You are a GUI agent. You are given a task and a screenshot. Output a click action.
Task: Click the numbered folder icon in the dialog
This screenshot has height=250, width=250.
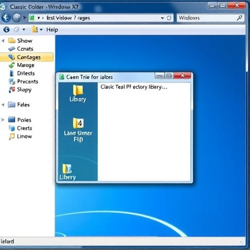pos(78,123)
